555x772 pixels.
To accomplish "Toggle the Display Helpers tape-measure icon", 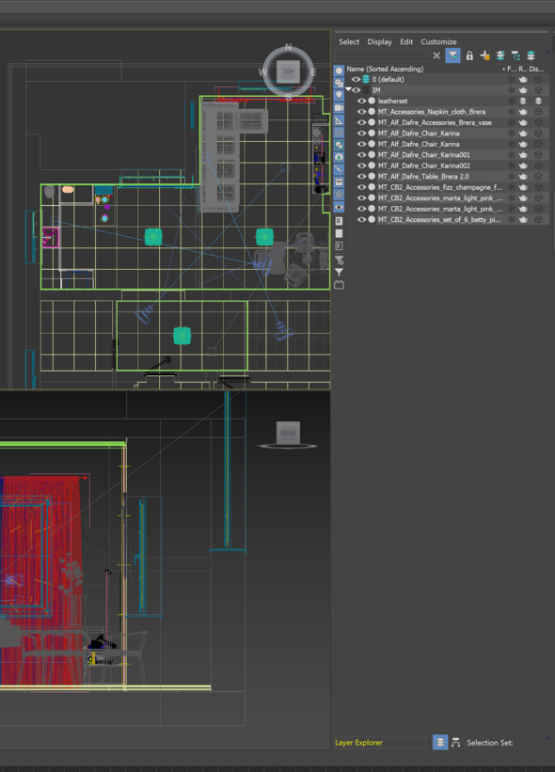I will click(x=339, y=120).
